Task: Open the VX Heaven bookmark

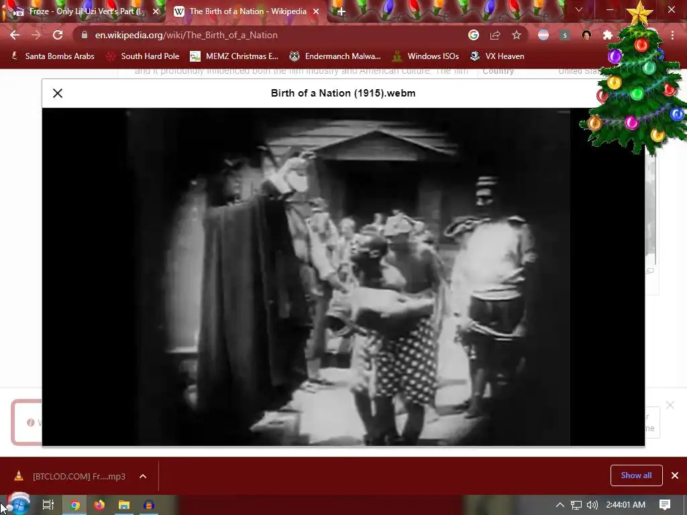Action: 497,56
